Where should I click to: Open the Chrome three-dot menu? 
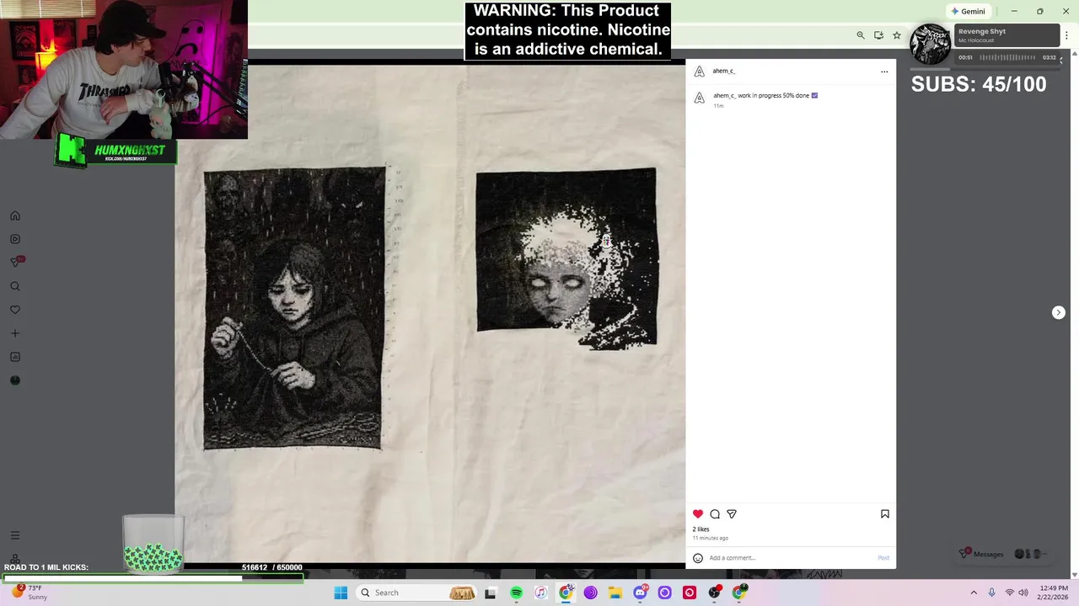pos(1066,35)
